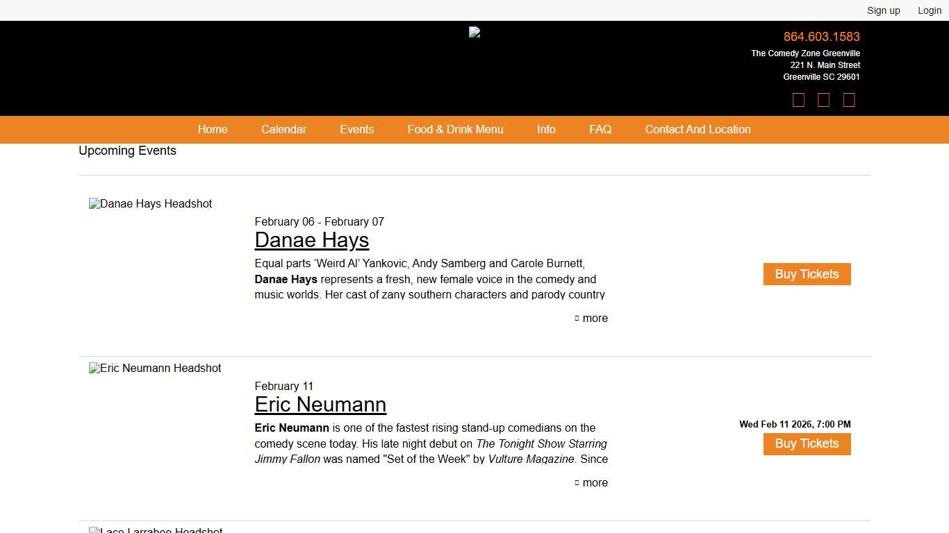
Task: Buy Tickets for Eric Neumann on Feb 11
Action: [807, 444]
